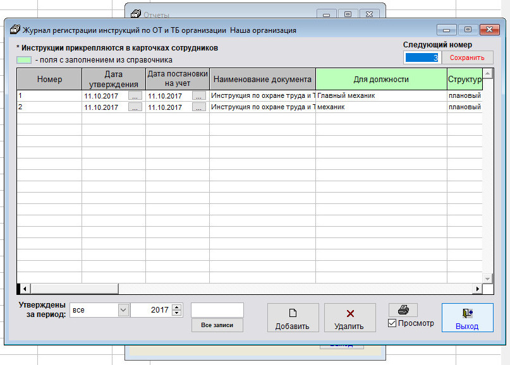Click the 'Для должности' column header
Screen dimensions: 510x365
[x=381, y=80]
